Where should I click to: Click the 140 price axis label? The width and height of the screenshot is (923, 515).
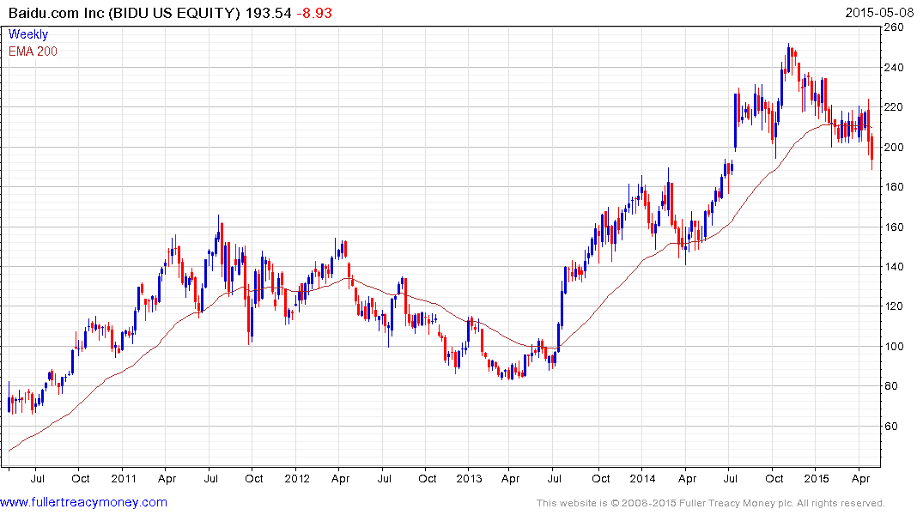tap(894, 267)
